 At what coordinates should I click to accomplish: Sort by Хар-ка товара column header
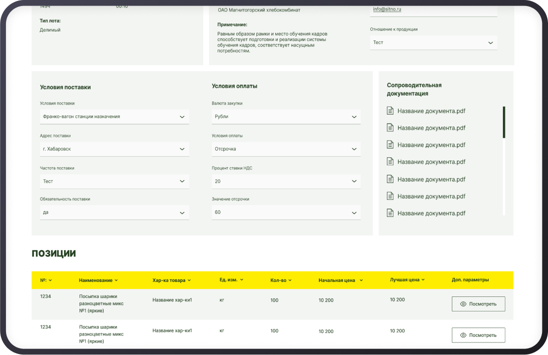(172, 280)
